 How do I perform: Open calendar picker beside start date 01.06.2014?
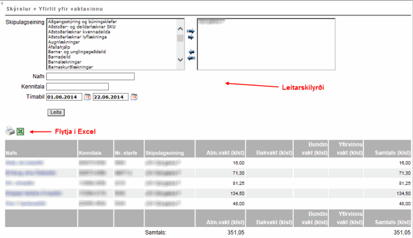pos(87,97)
